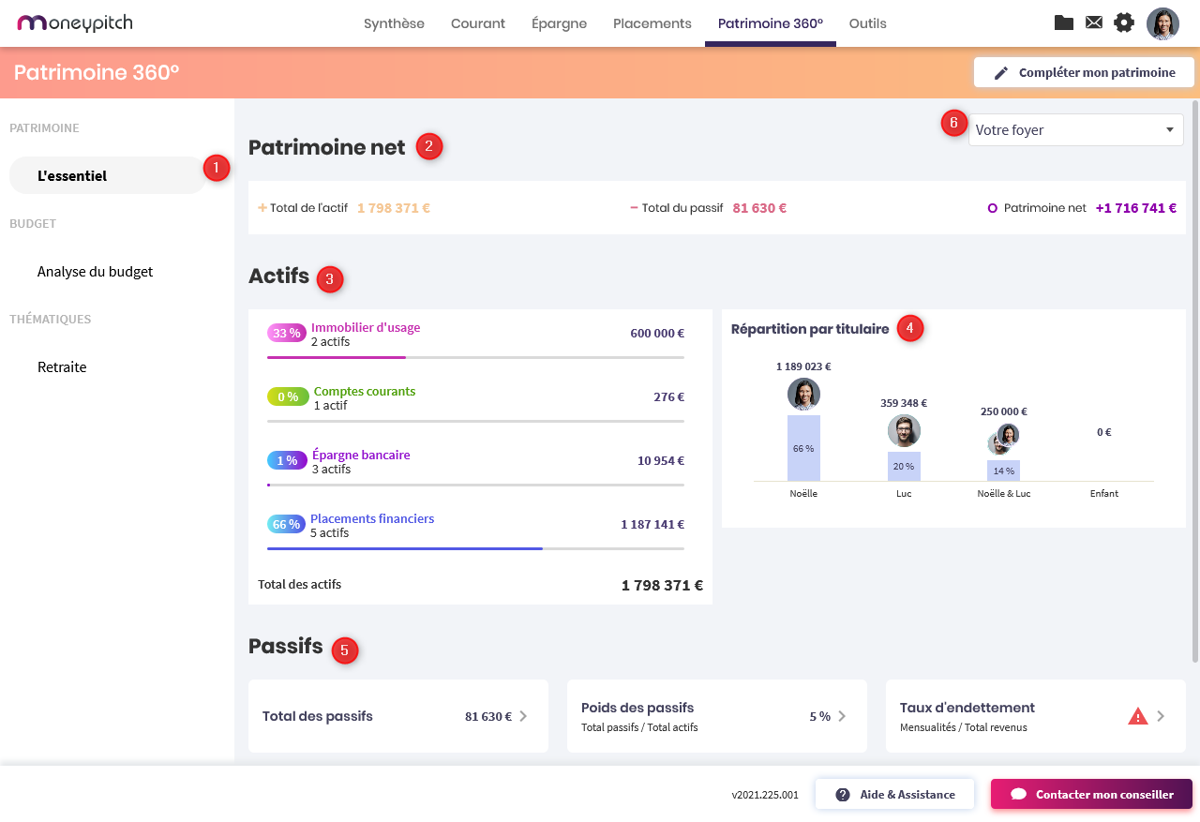
Task: Go to the Synthèse tab
Action: coord(394,23)
